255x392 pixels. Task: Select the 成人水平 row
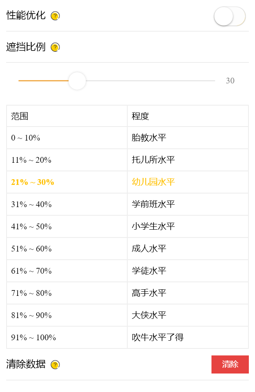tap(127, 249)
